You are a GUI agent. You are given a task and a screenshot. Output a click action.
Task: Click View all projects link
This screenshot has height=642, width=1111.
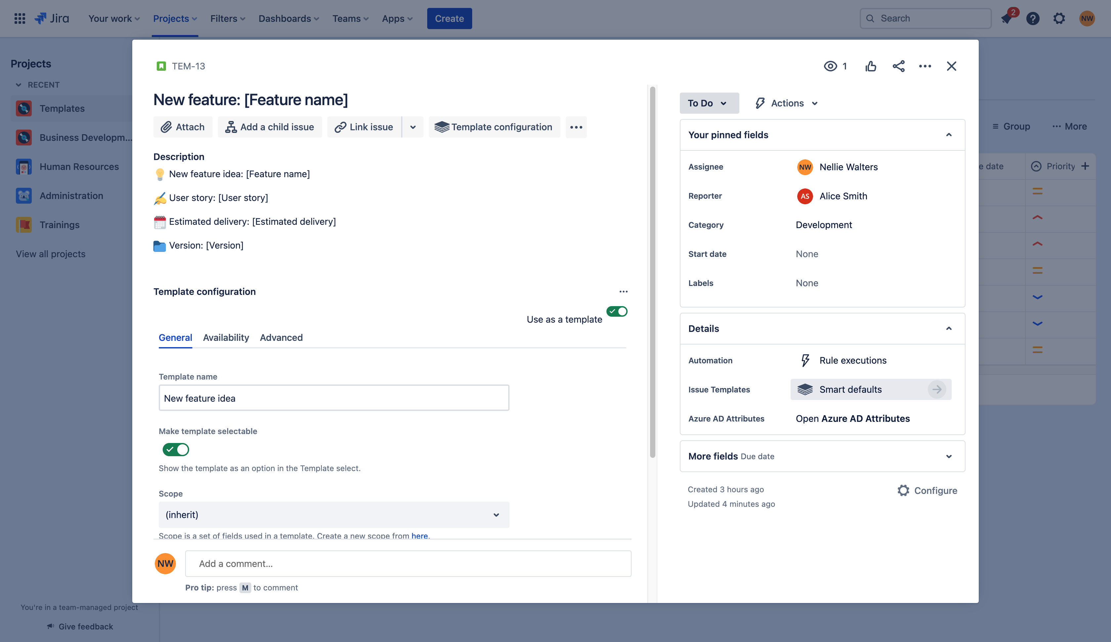[x=51, y=254]
